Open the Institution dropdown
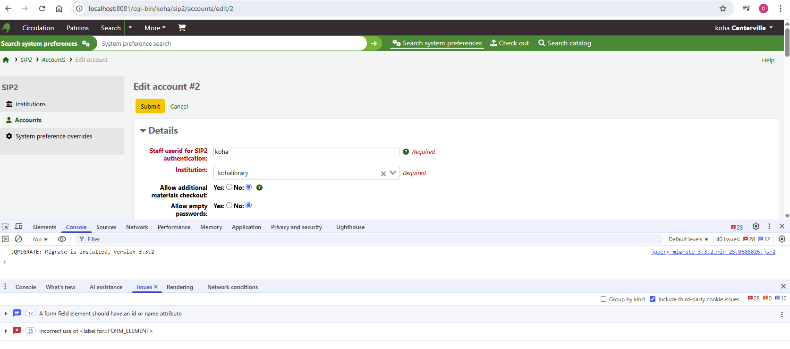 pos(392,173)
